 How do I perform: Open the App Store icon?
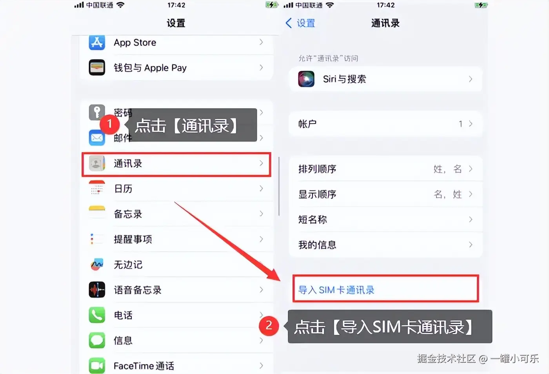(97, 42)
